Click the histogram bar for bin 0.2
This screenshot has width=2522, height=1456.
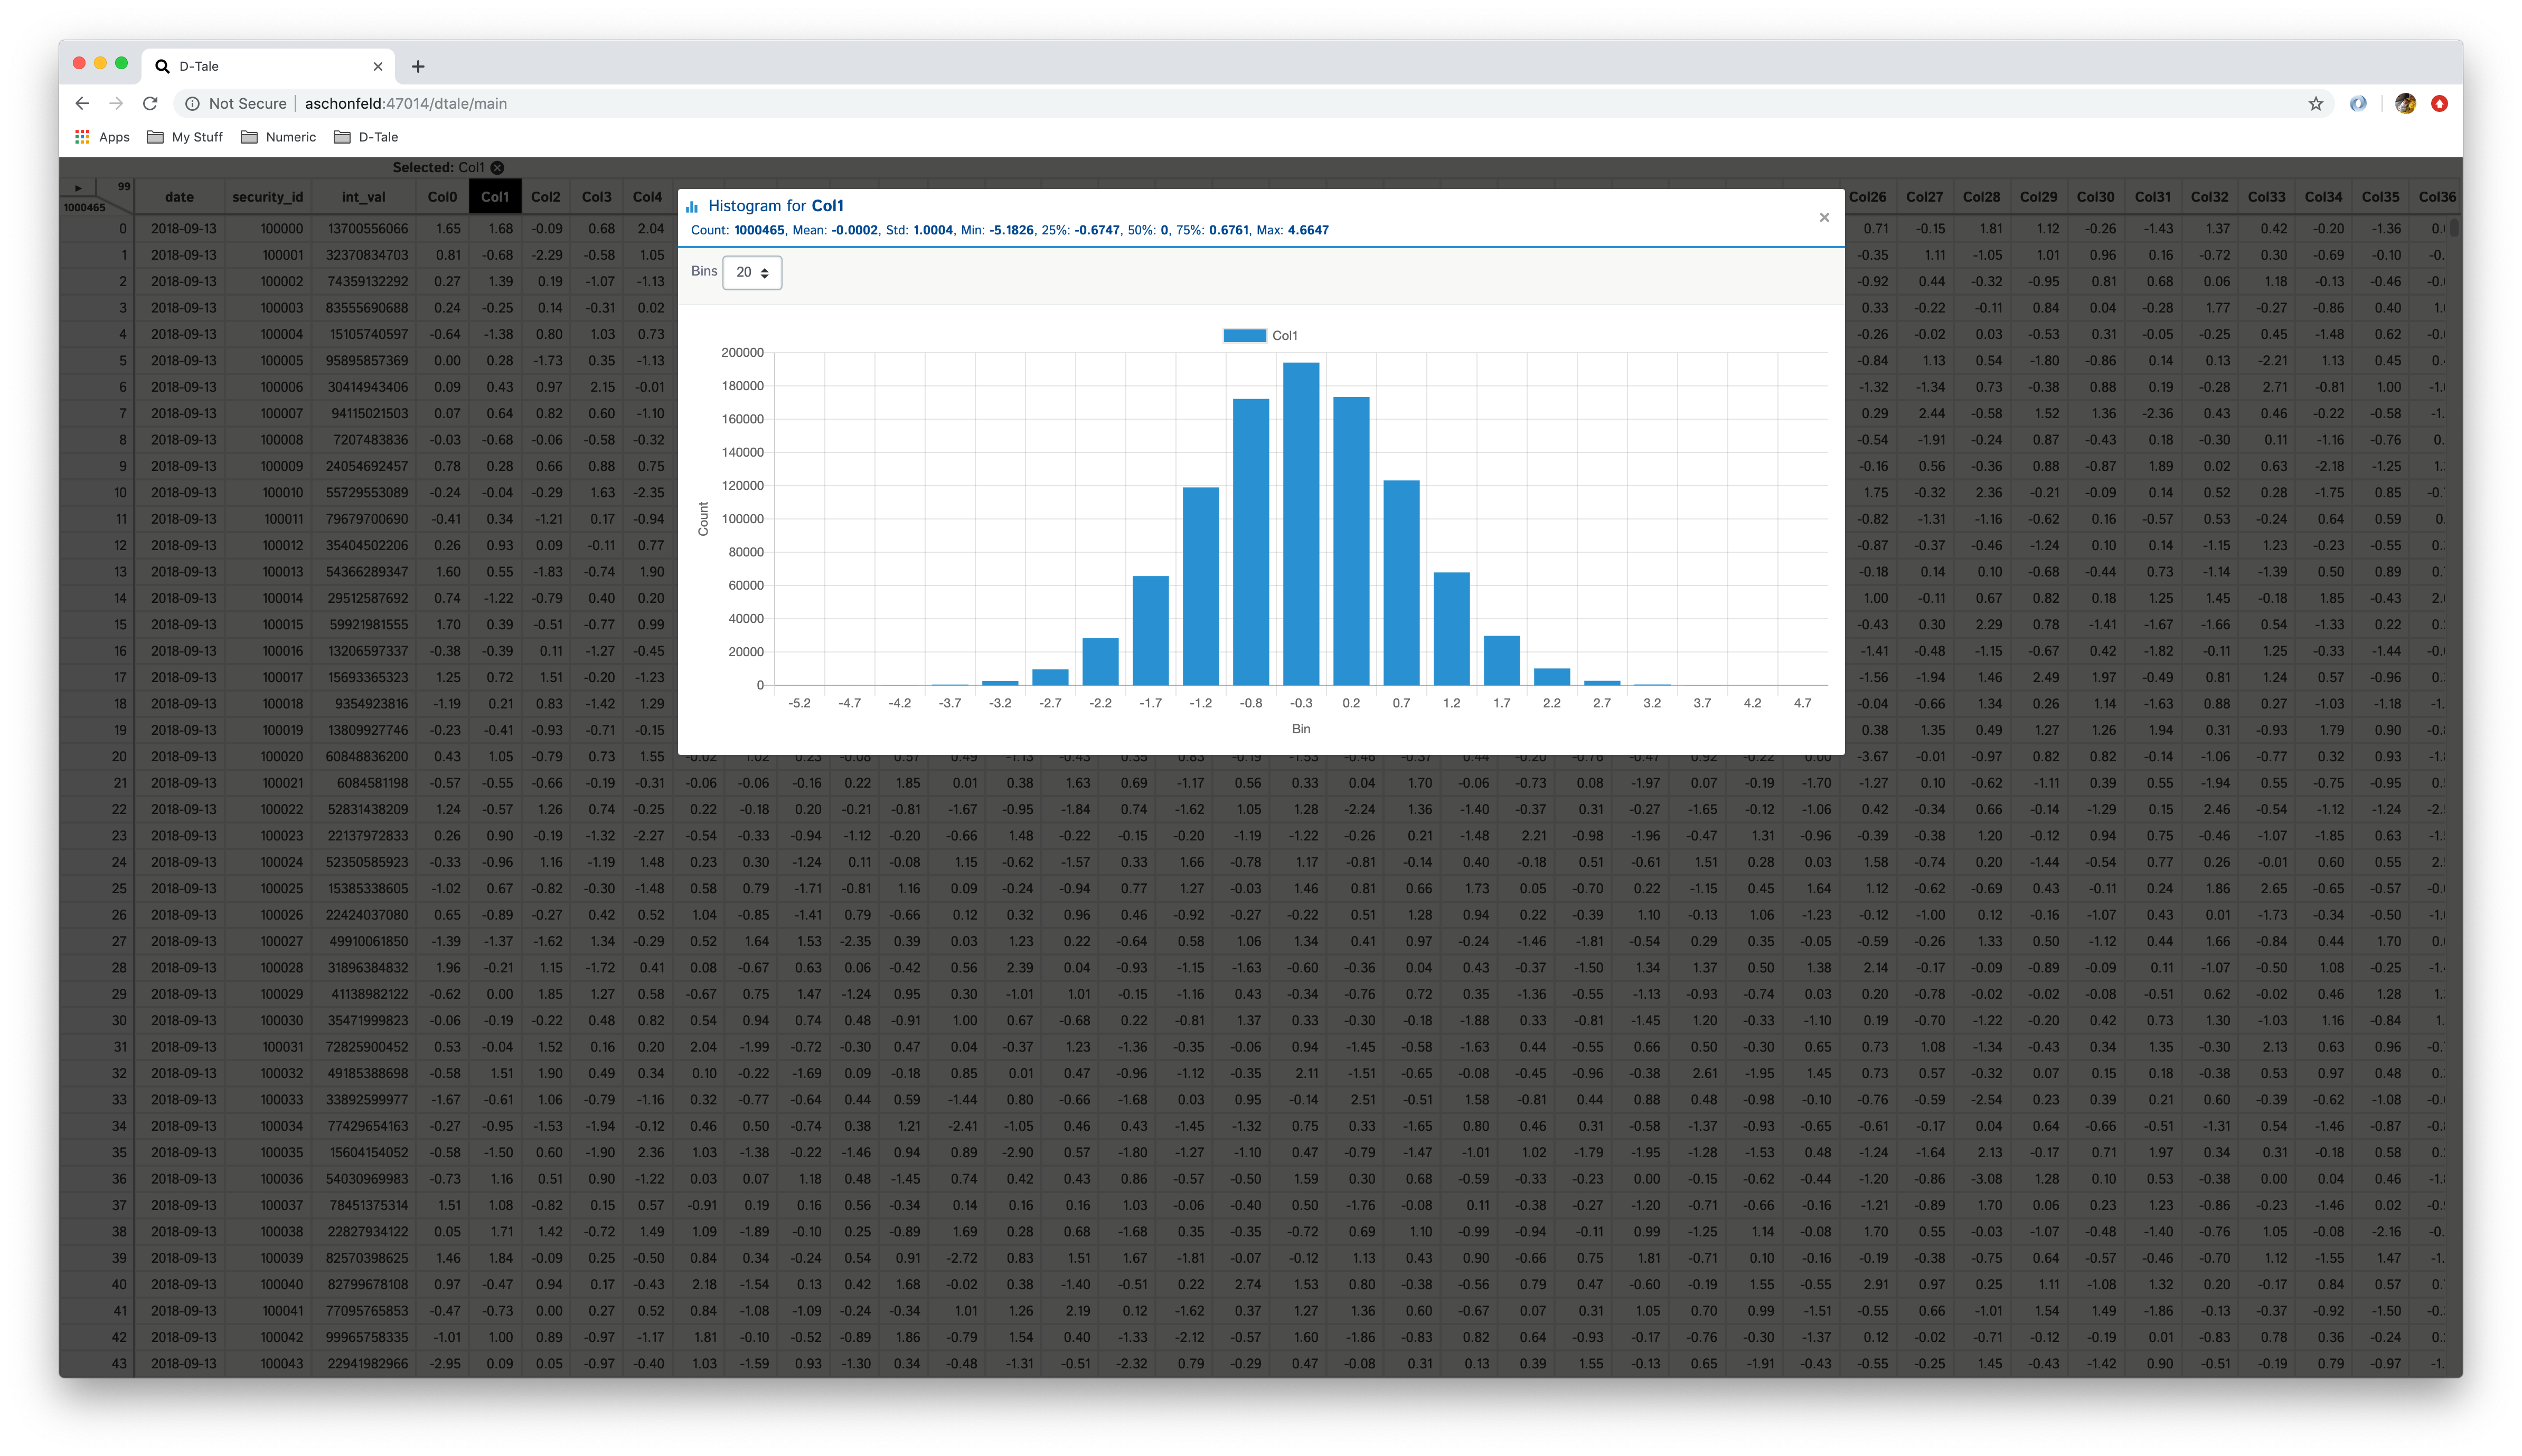pos(1351,541)
